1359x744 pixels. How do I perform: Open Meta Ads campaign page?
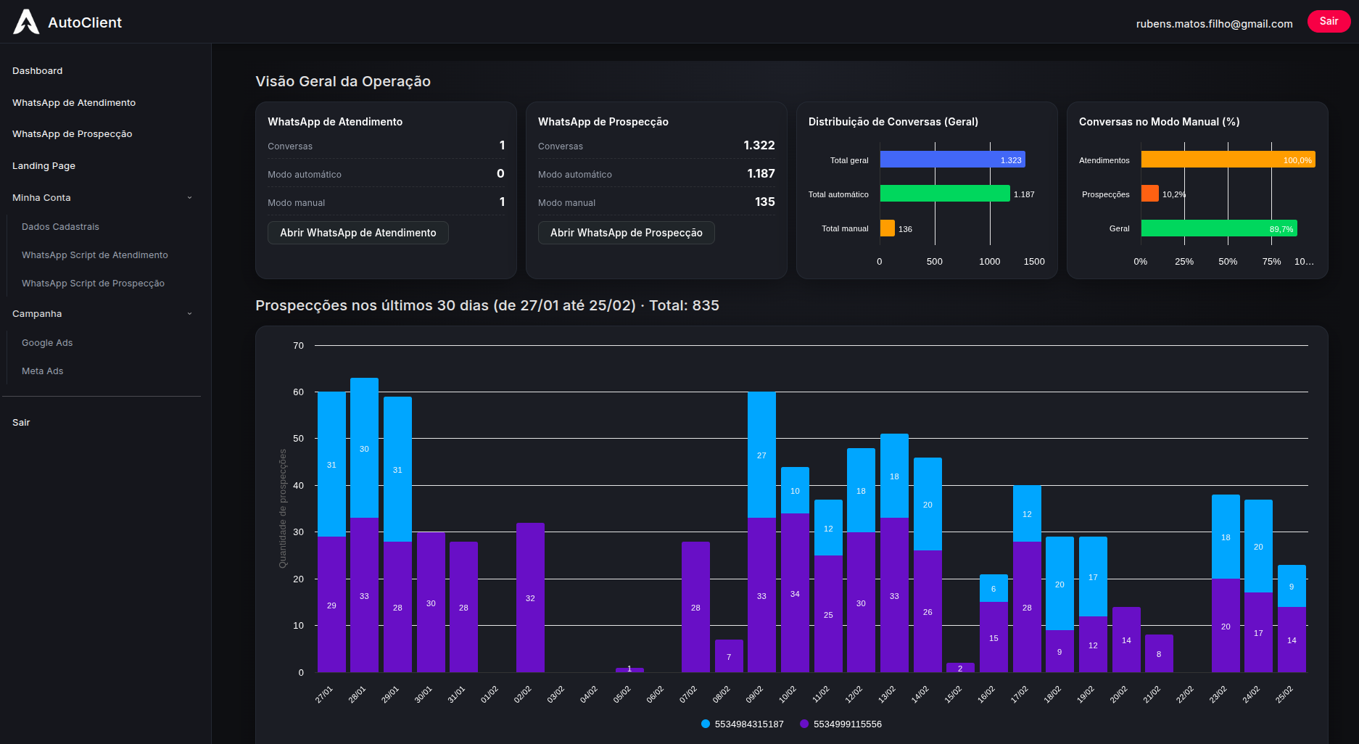click(x=43, y=371)
